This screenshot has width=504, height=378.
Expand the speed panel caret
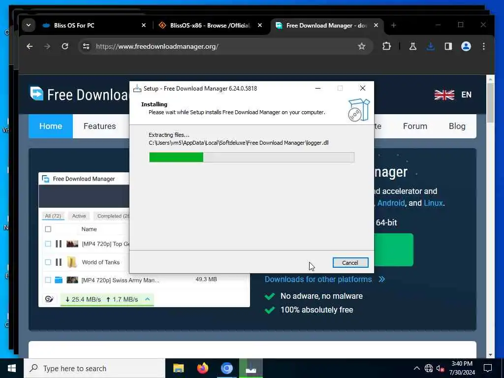pyautogui.click(x=148, y=299)
